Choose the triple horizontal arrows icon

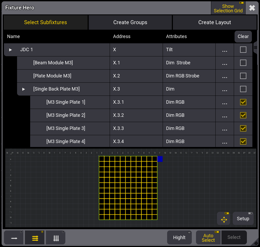point(35,238)
